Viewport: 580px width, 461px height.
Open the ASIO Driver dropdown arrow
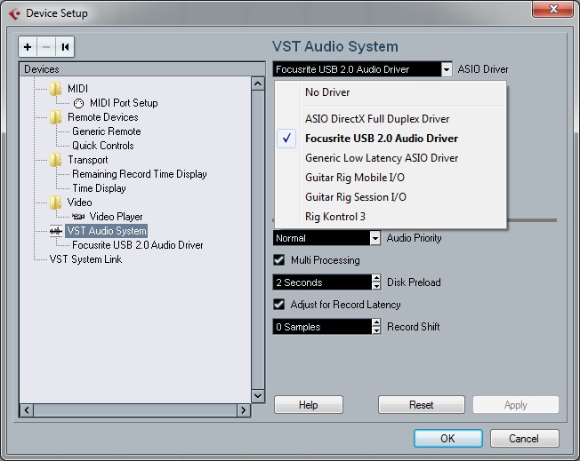coord(447,69)
